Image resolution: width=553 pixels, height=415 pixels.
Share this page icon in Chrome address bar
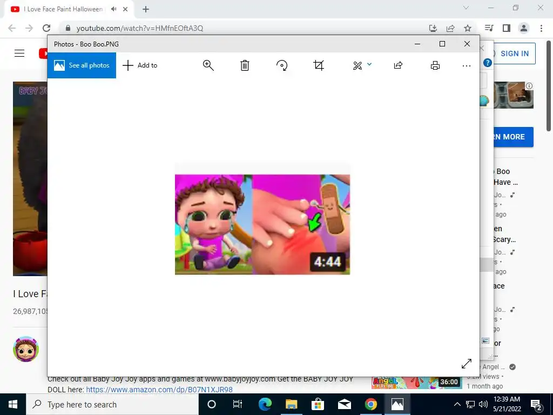tap(450, 28)
